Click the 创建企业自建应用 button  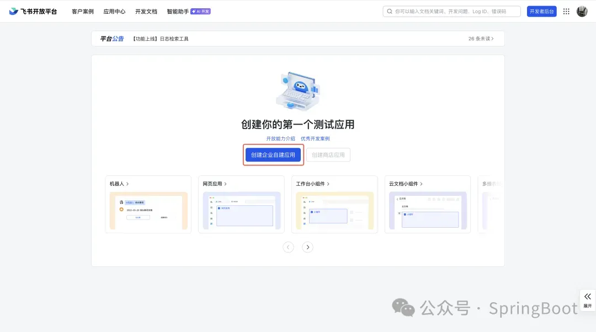(x=273, y=155)
